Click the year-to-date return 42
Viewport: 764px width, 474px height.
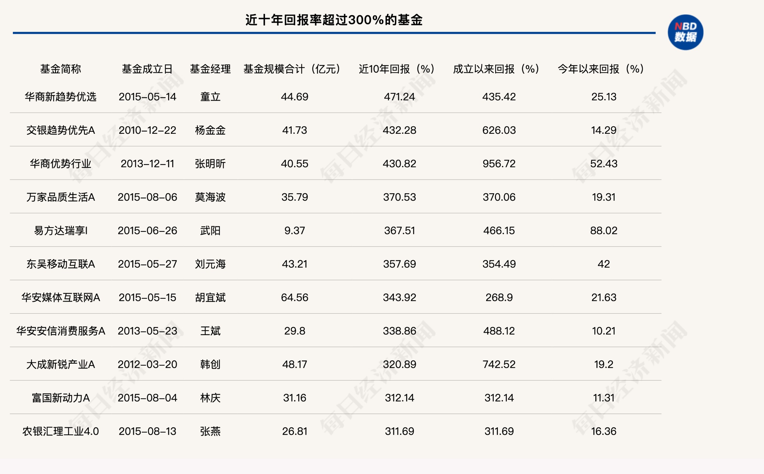coord(603,264)
